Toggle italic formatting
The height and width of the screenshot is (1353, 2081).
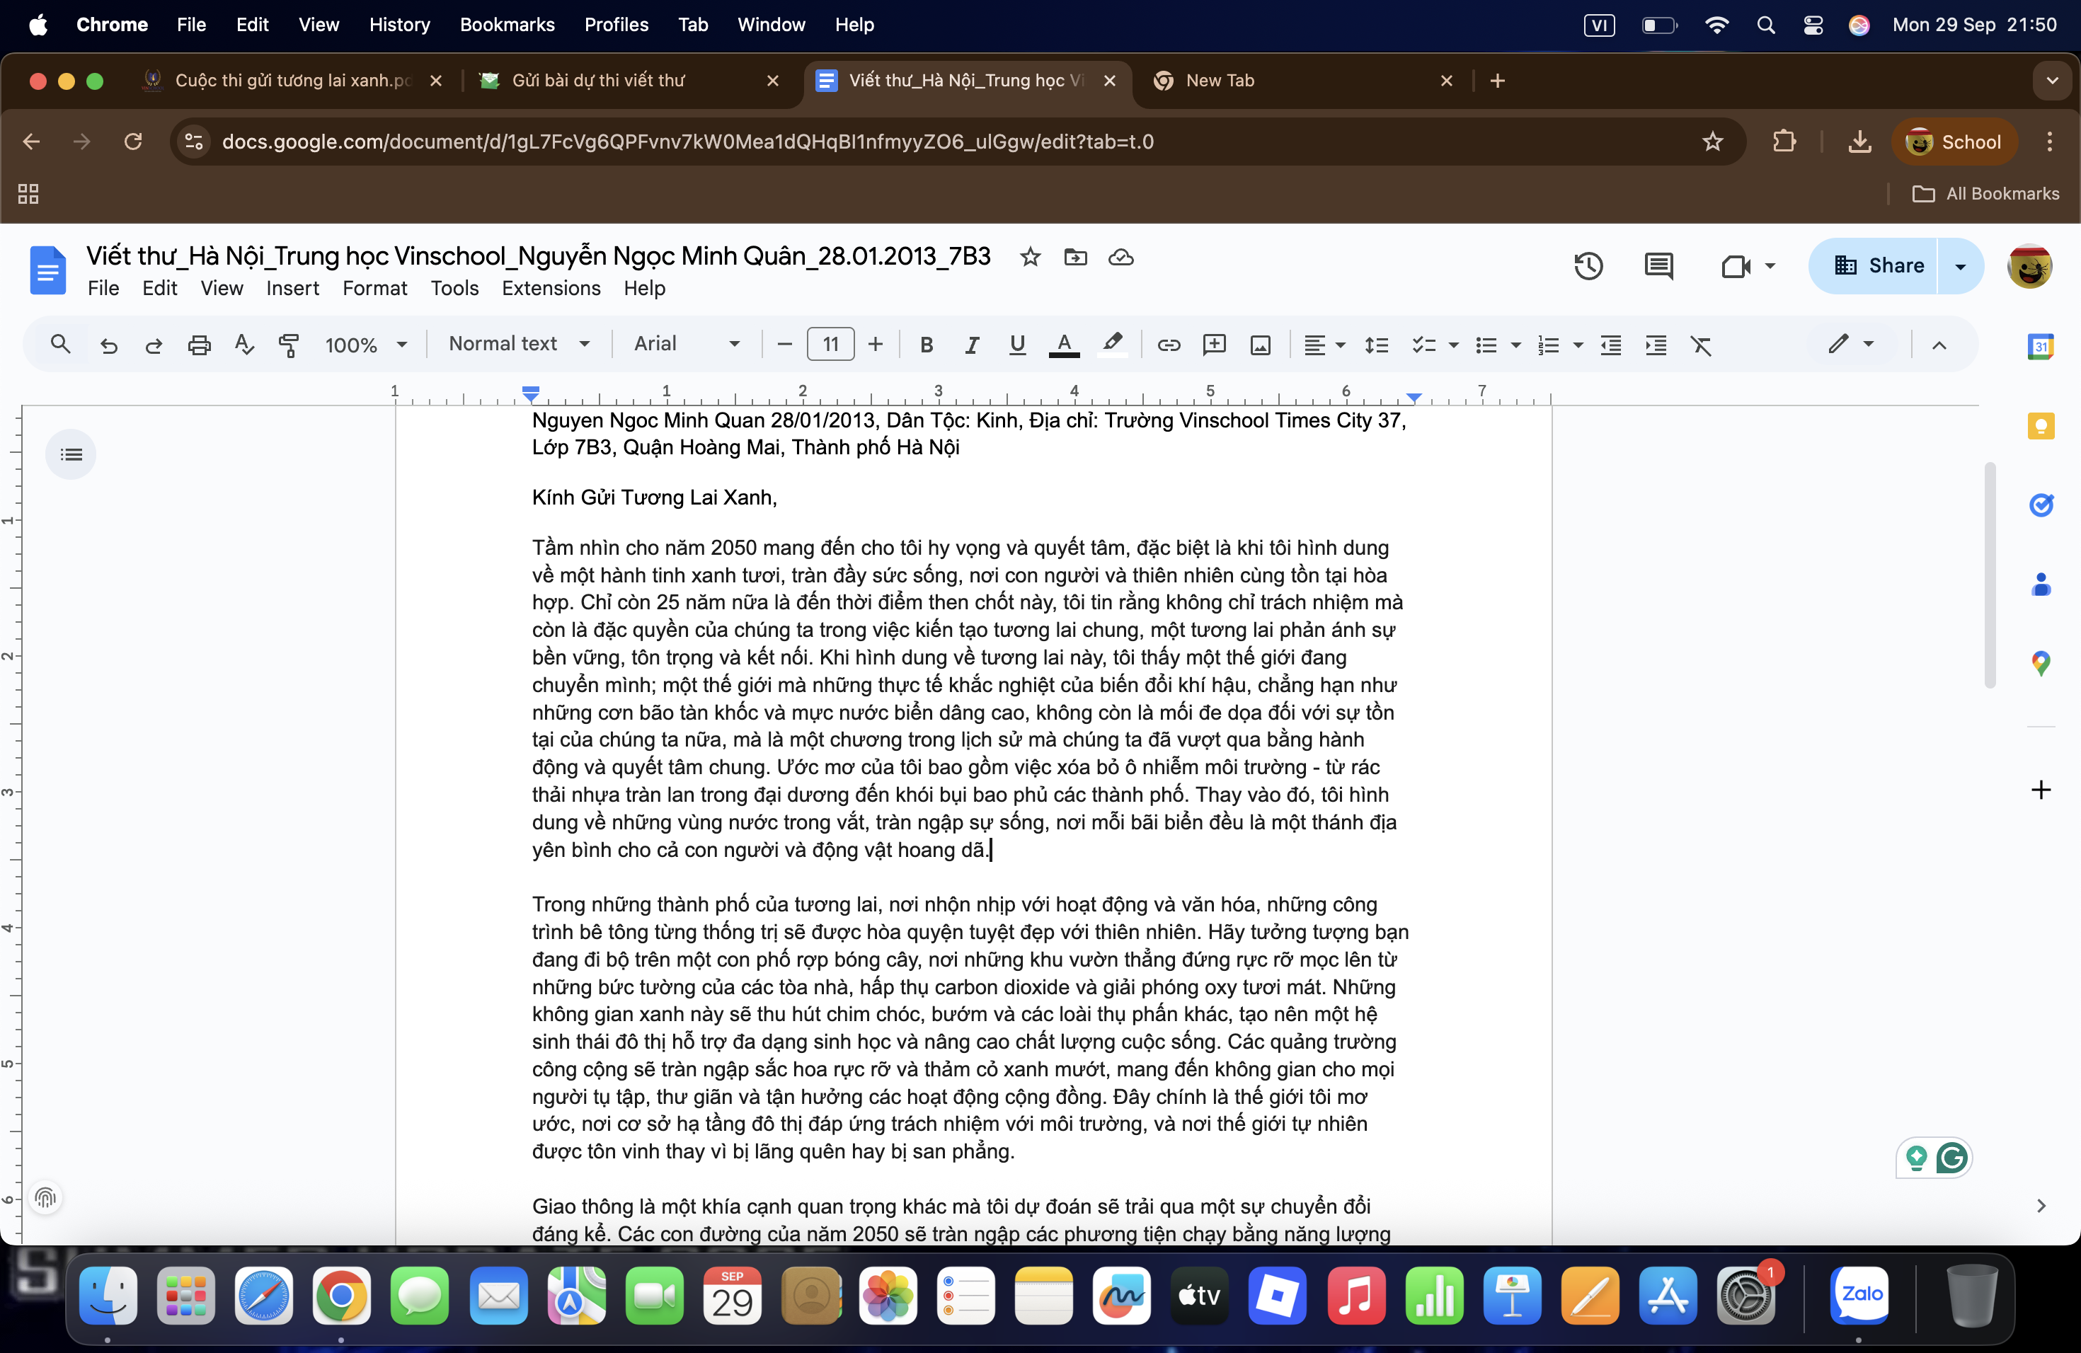coord(971,345)
